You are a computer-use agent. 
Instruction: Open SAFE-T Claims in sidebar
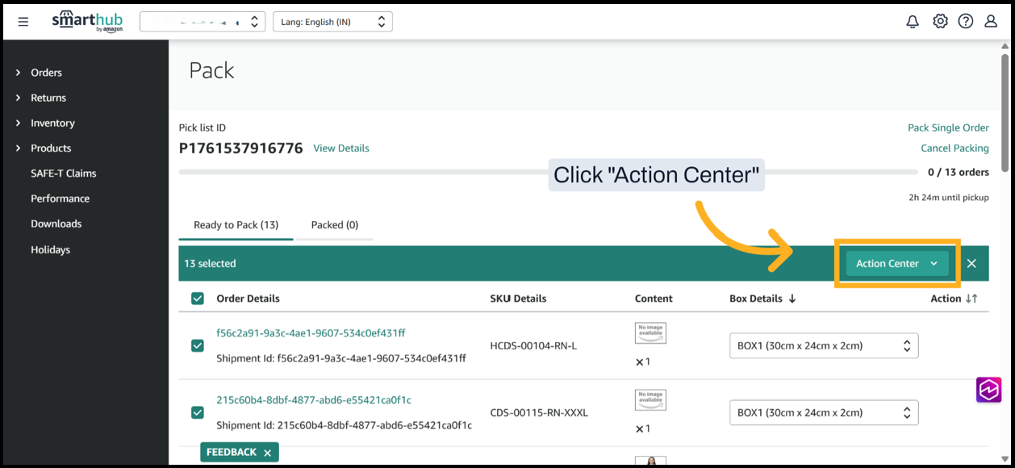click(63, 173)
